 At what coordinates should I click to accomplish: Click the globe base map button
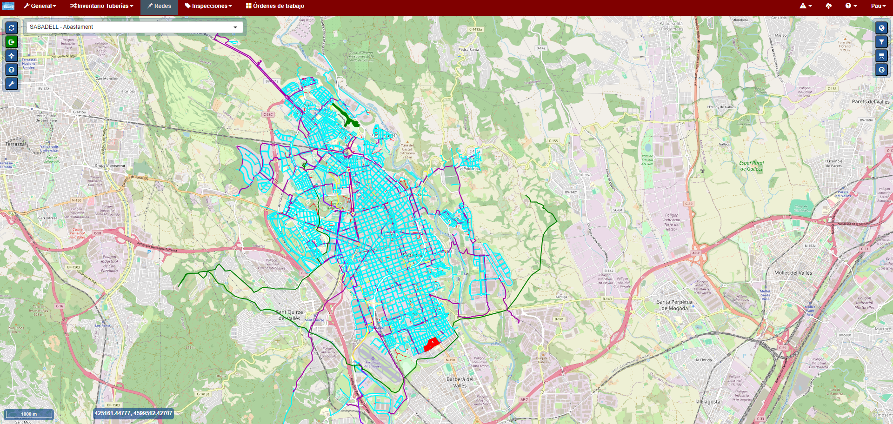coord(881,28)
